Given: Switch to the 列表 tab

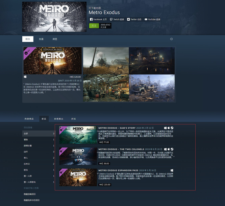Looking at the screenshot, I should [x=41, y=39].
